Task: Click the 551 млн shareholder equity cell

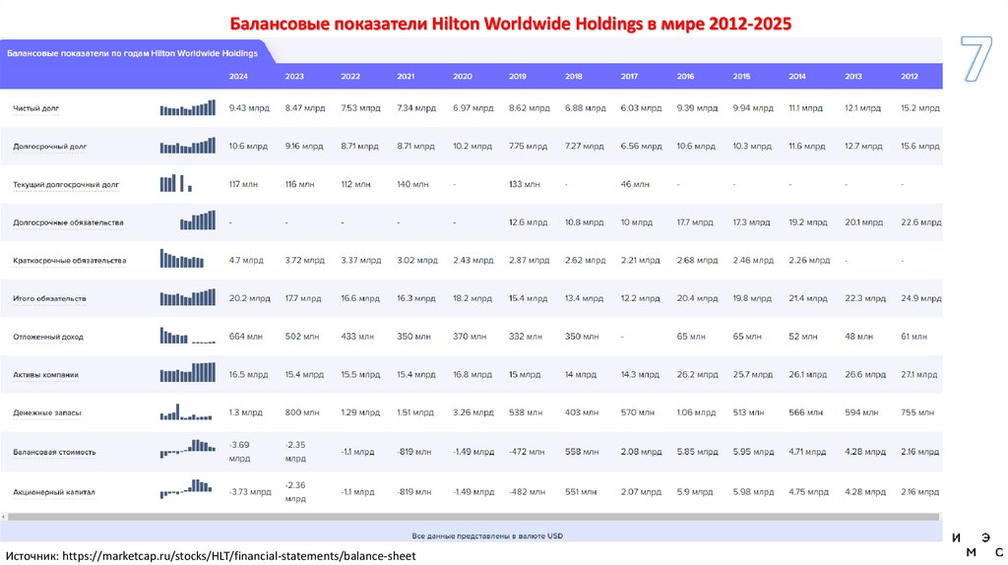Action: point(581,492)
